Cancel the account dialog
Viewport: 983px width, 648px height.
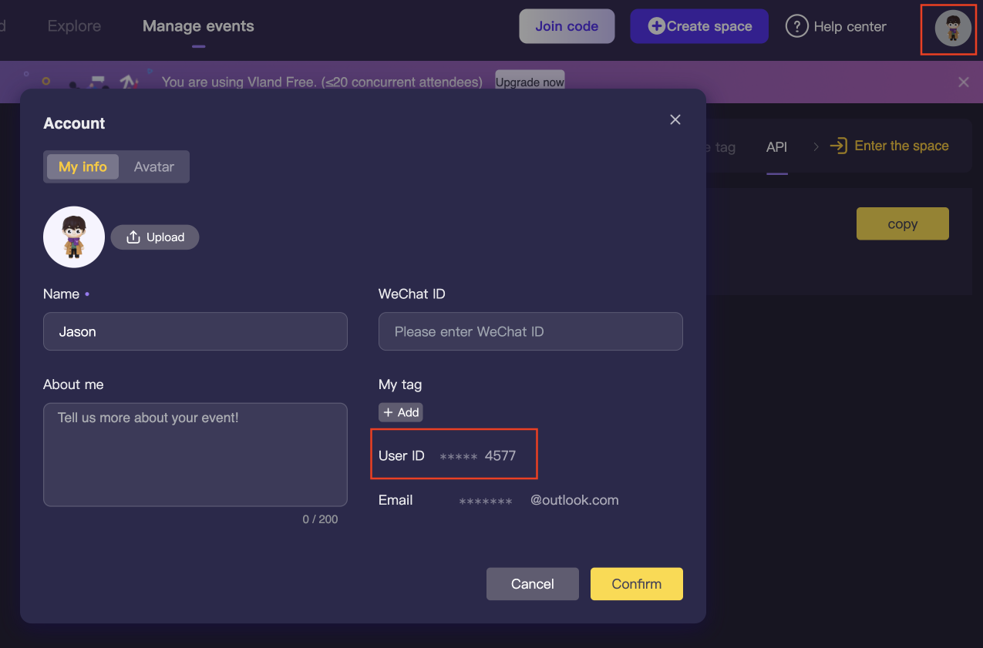click(533, 584)
